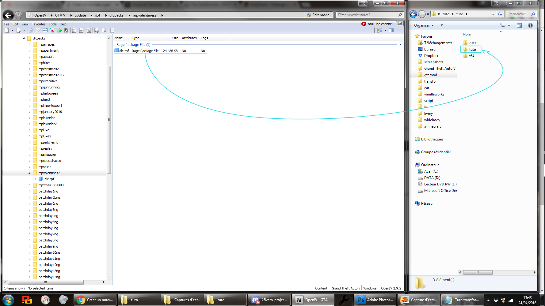The image size is (545, 306).
Task: Expand the dlc.rpf node in tree
Action: [x=35, y=179]
